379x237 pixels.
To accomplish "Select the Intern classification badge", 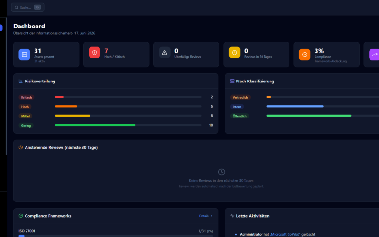I will click(236, 107).
